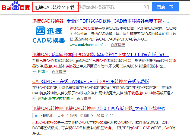Open result CAD转PDF 在线DWG转PDF
This screenshot has width=190, height=136.
pos(91,81)
